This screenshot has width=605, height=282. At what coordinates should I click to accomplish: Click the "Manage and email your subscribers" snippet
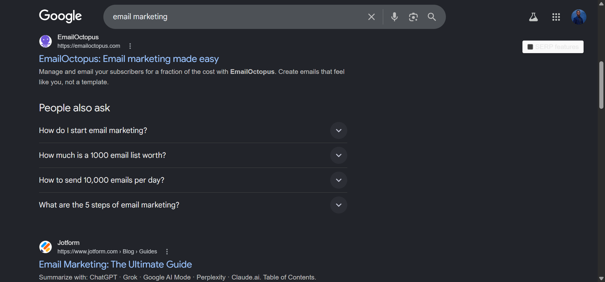pos(192,77)
